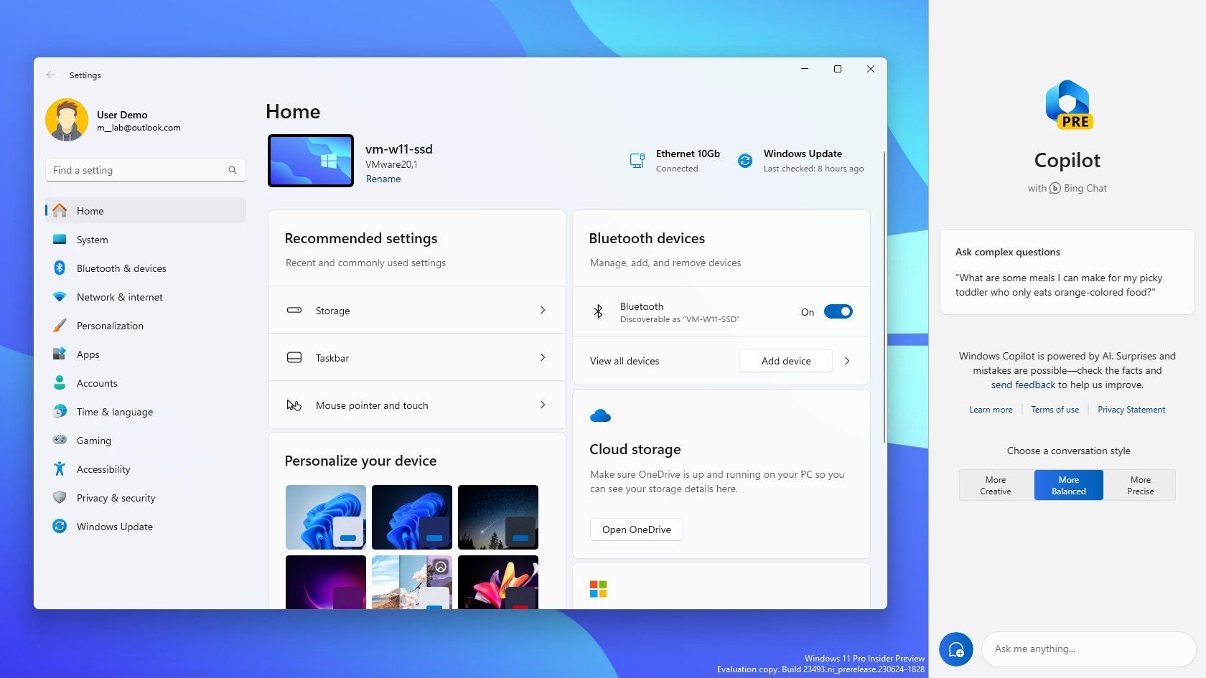Click the Microsoft four-color logo icon

598,589
